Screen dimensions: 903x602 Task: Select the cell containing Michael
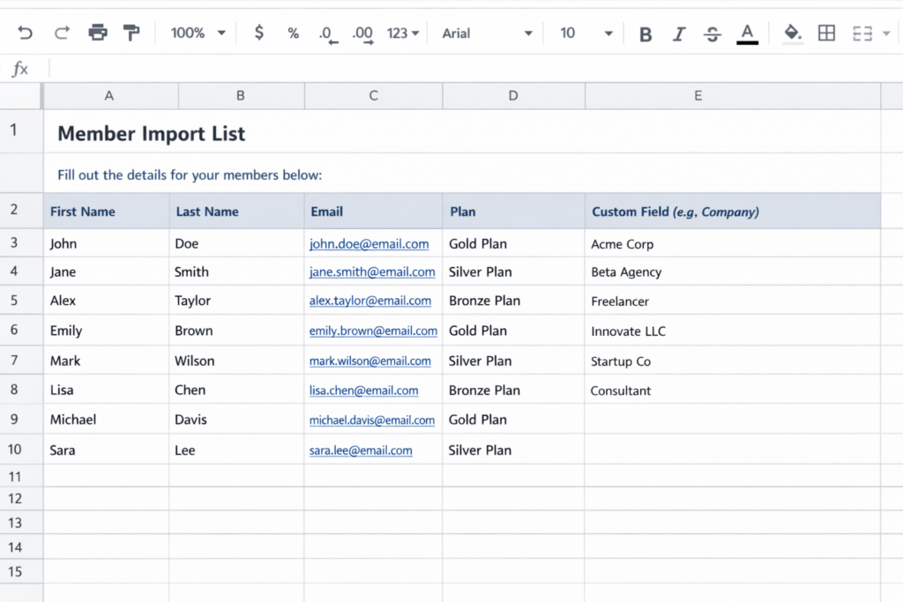point(107,420)
